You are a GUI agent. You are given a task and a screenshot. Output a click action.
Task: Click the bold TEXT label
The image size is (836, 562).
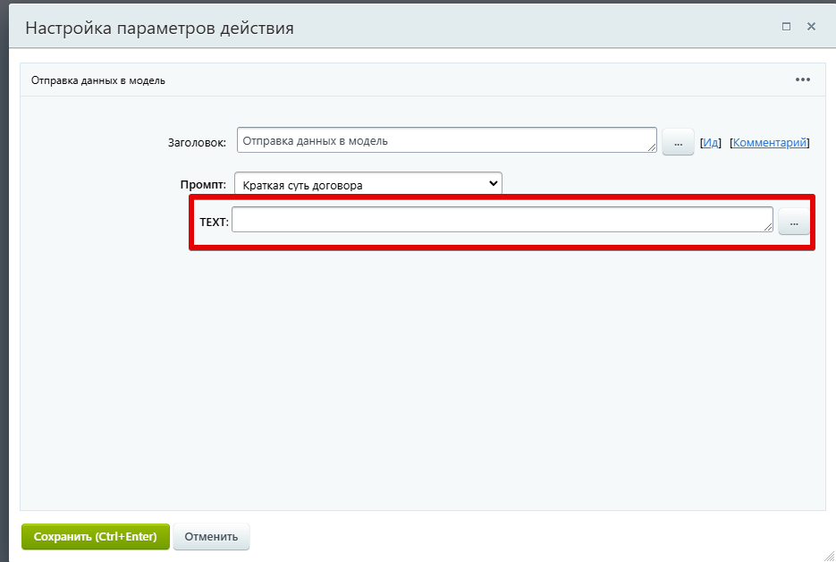point(214,221)
